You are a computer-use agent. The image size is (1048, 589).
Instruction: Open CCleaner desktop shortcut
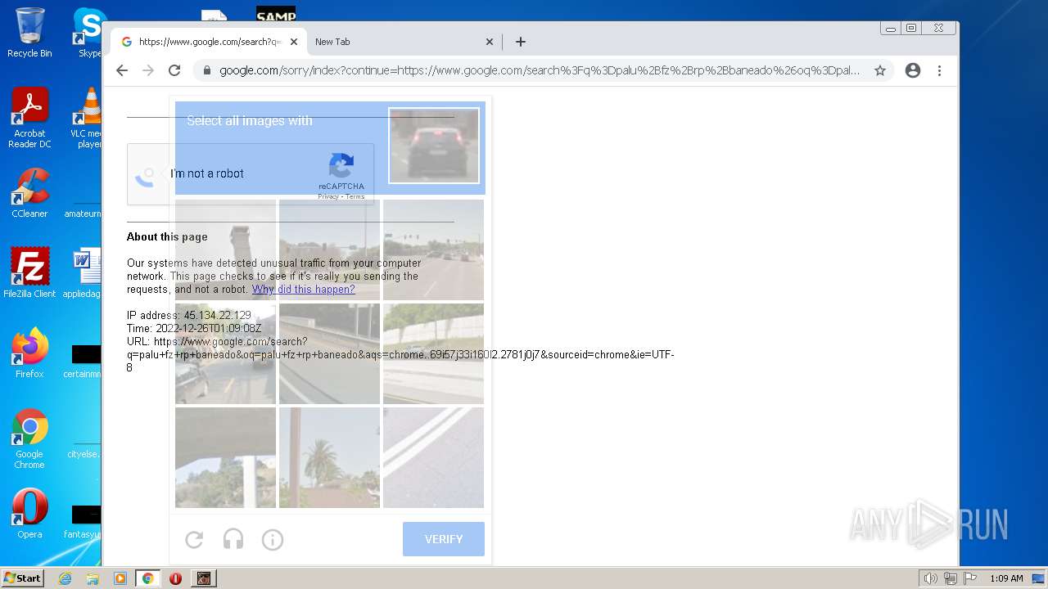point(29,193)
